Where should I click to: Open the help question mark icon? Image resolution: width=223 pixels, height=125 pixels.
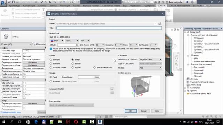(x=192, y=2)
